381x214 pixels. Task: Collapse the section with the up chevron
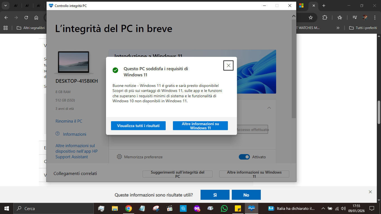point(269,108)
